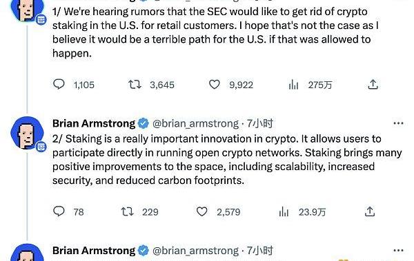Open Brian Armstrong's name on third tweet

click(94, 251)
